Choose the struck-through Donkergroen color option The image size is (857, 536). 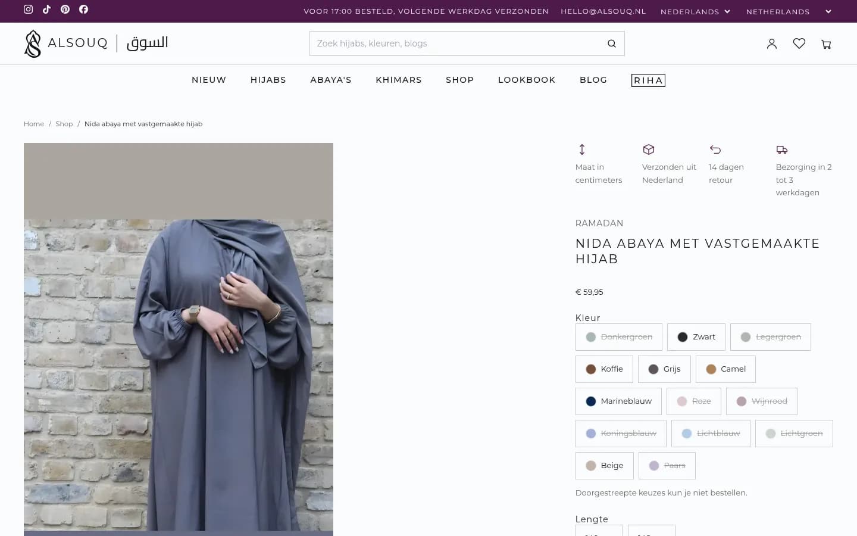click(x=619, y=337)
